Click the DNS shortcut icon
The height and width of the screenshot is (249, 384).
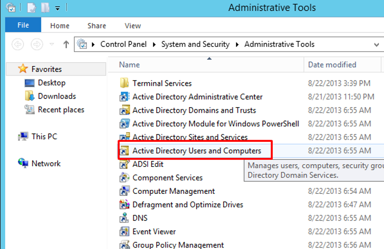124,218
